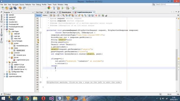Click the Uncomment editor toolbar icon

106,15
